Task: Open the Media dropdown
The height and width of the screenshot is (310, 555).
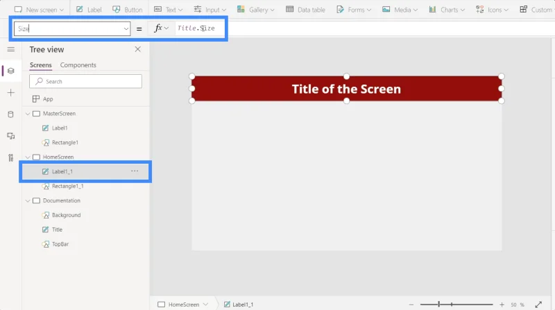Action: click(x=400, y=10)
